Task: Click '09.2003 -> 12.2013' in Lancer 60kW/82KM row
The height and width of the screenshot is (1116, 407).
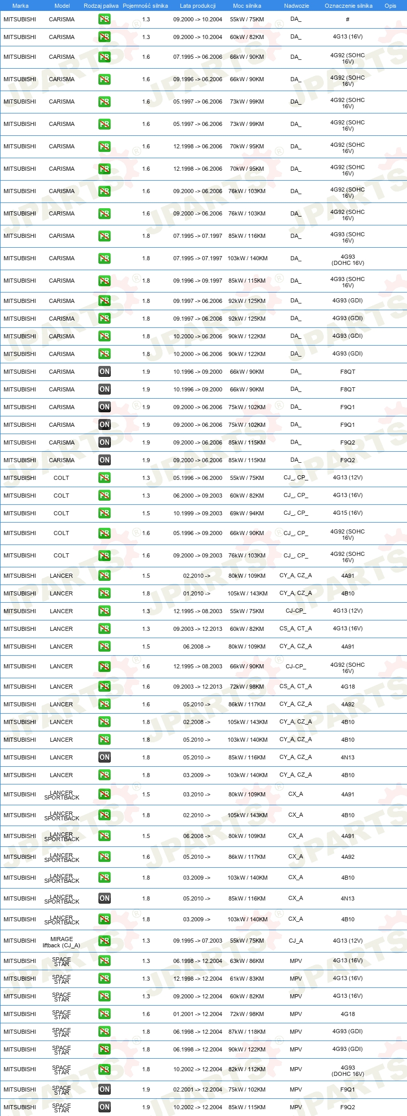Action: [198, 629]
